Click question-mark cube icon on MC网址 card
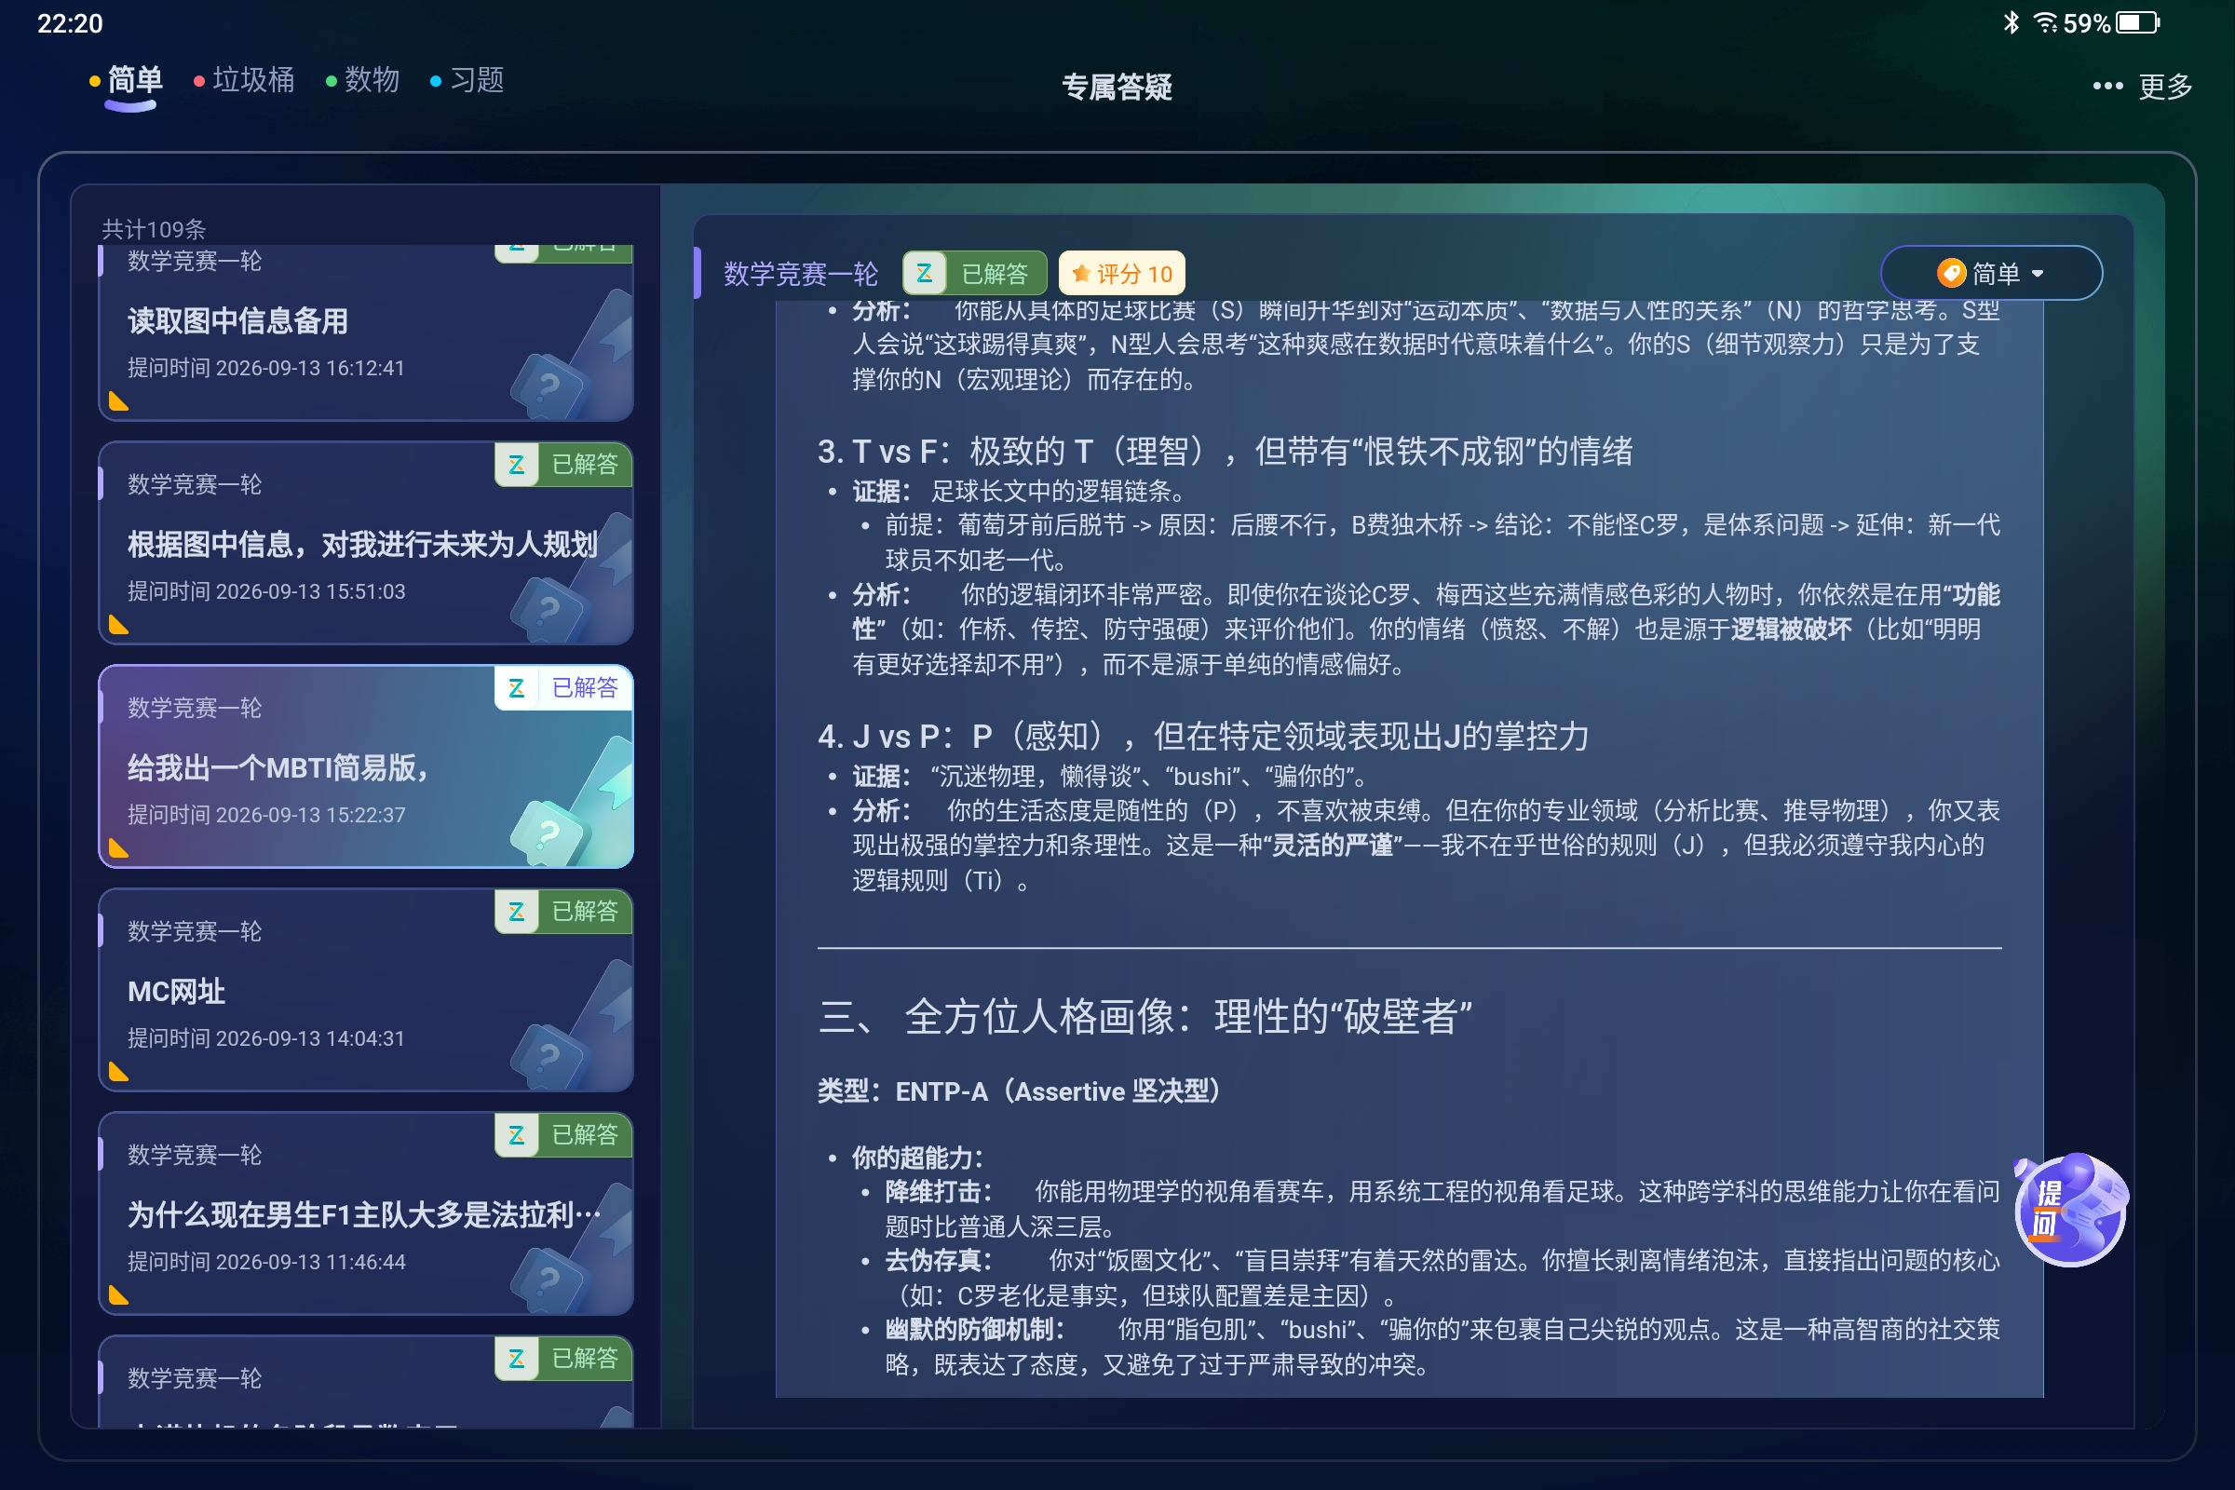 click(x=550, y=1057)
